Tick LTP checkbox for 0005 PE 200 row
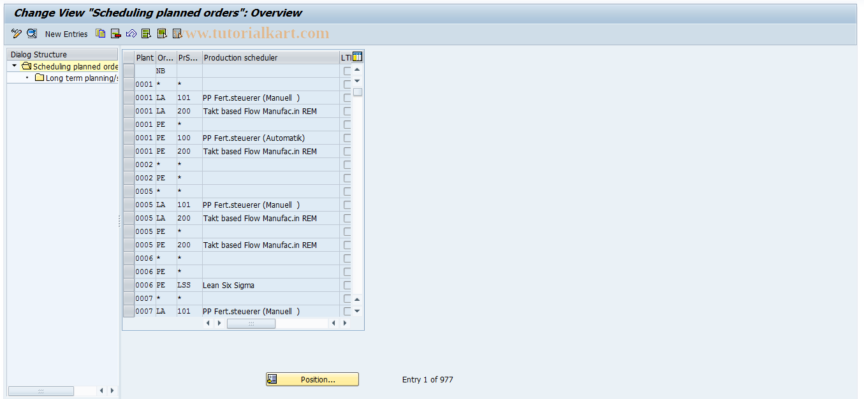The image size is (864, 399). [348, 245]
